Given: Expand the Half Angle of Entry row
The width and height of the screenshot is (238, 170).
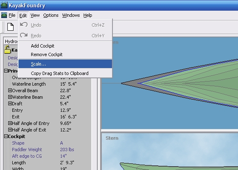Looking at the screenshot, I should 10,123.
